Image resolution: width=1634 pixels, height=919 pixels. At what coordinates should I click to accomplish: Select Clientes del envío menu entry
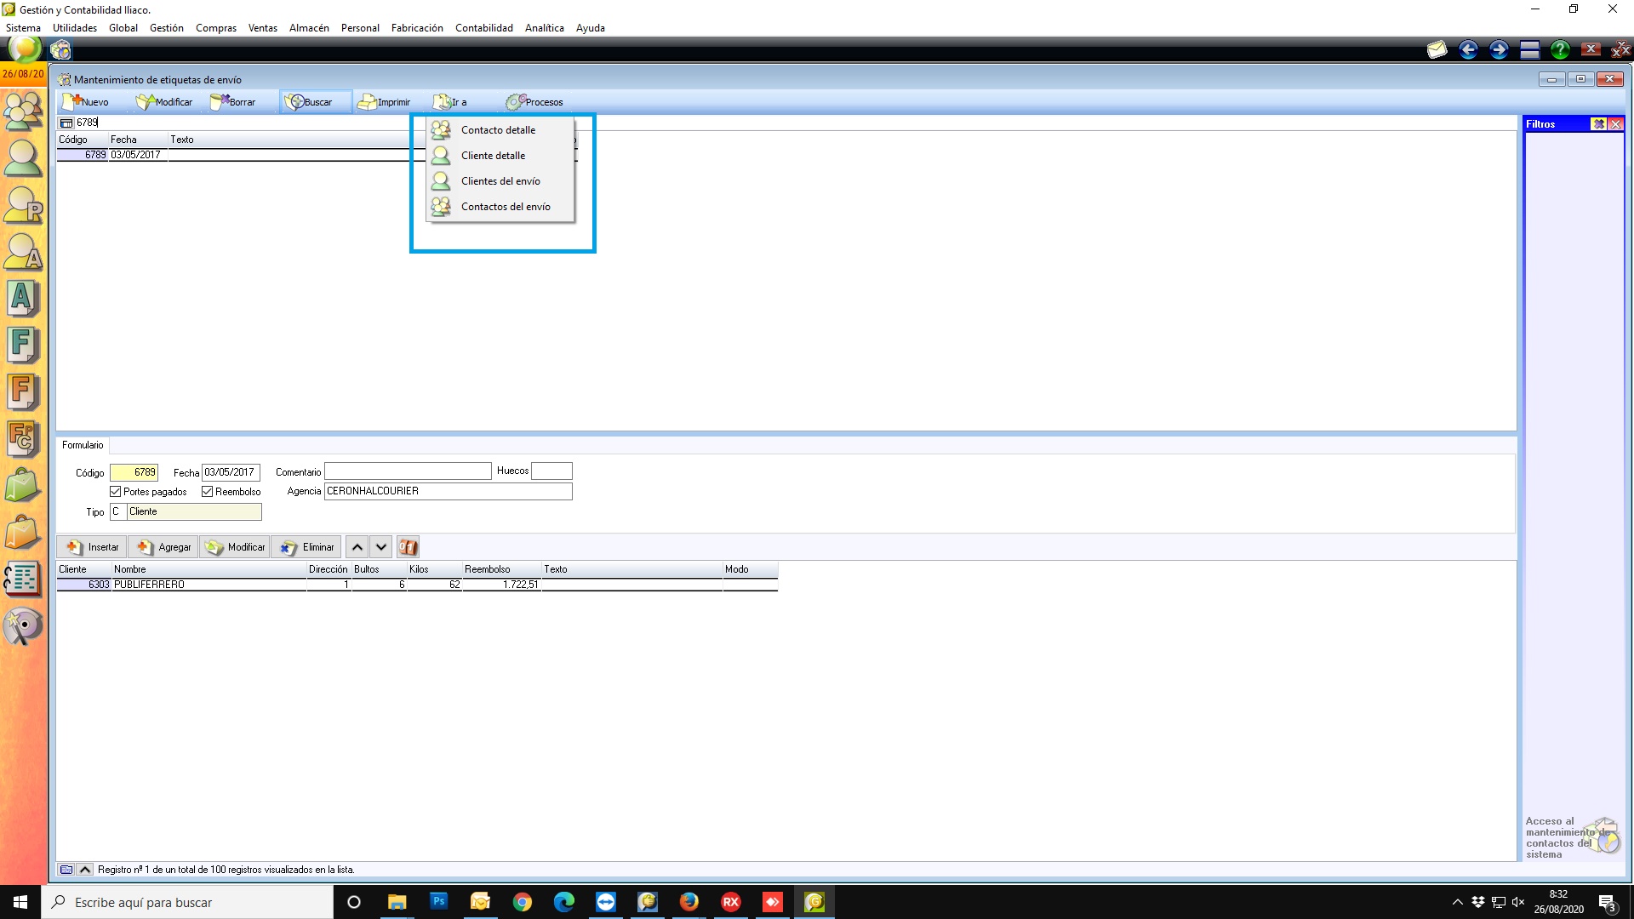pos(500,181)
